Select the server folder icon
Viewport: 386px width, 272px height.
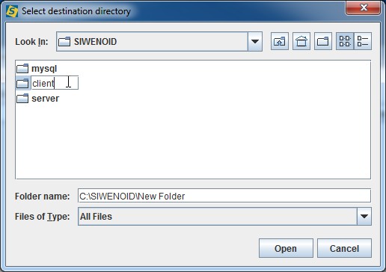22,99
